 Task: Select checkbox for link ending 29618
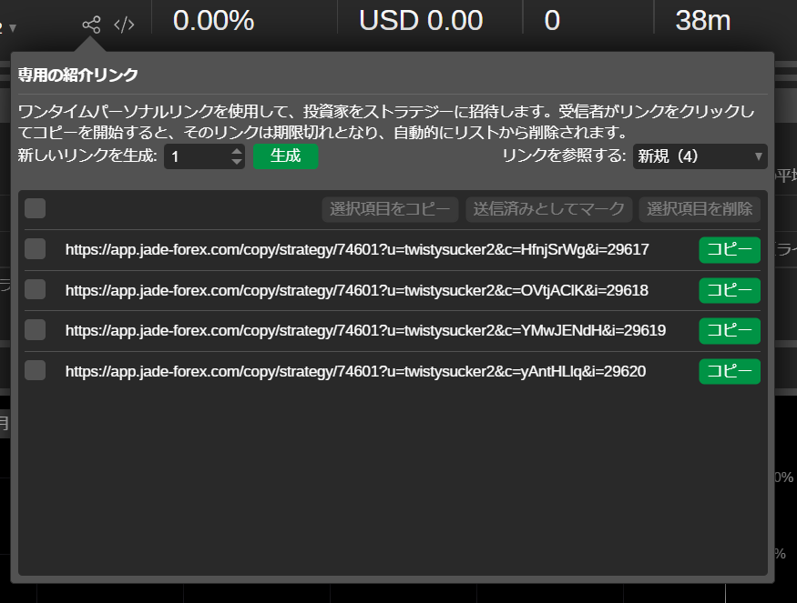[36, 289]
